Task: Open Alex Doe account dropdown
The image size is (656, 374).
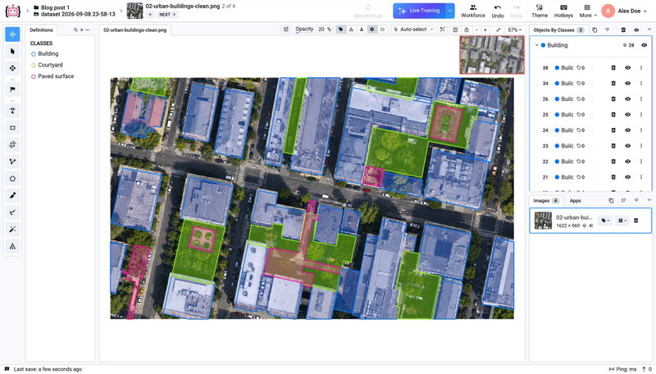Action: [624, 11]
